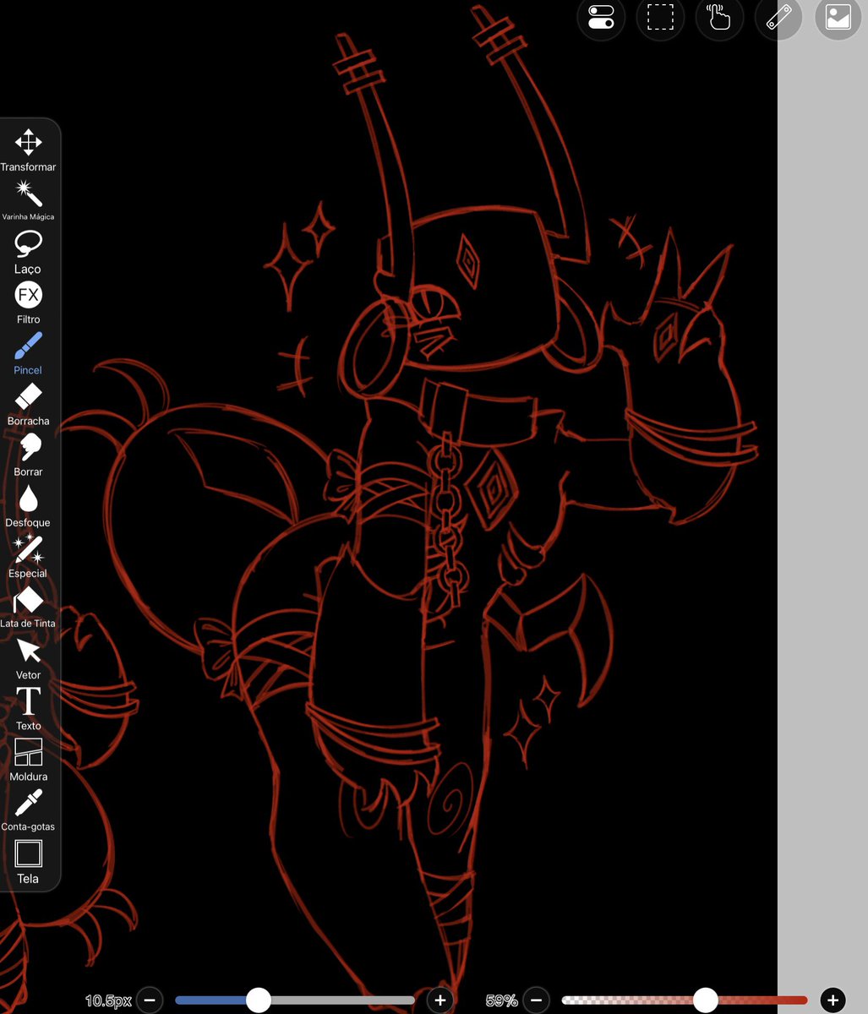Toggle the quick settings switches button
868x1014 pixels.
[601, 18]
